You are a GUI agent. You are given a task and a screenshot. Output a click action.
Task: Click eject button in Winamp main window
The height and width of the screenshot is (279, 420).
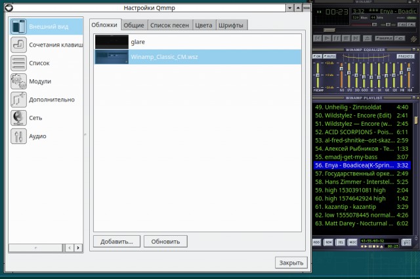click(367, 38)
